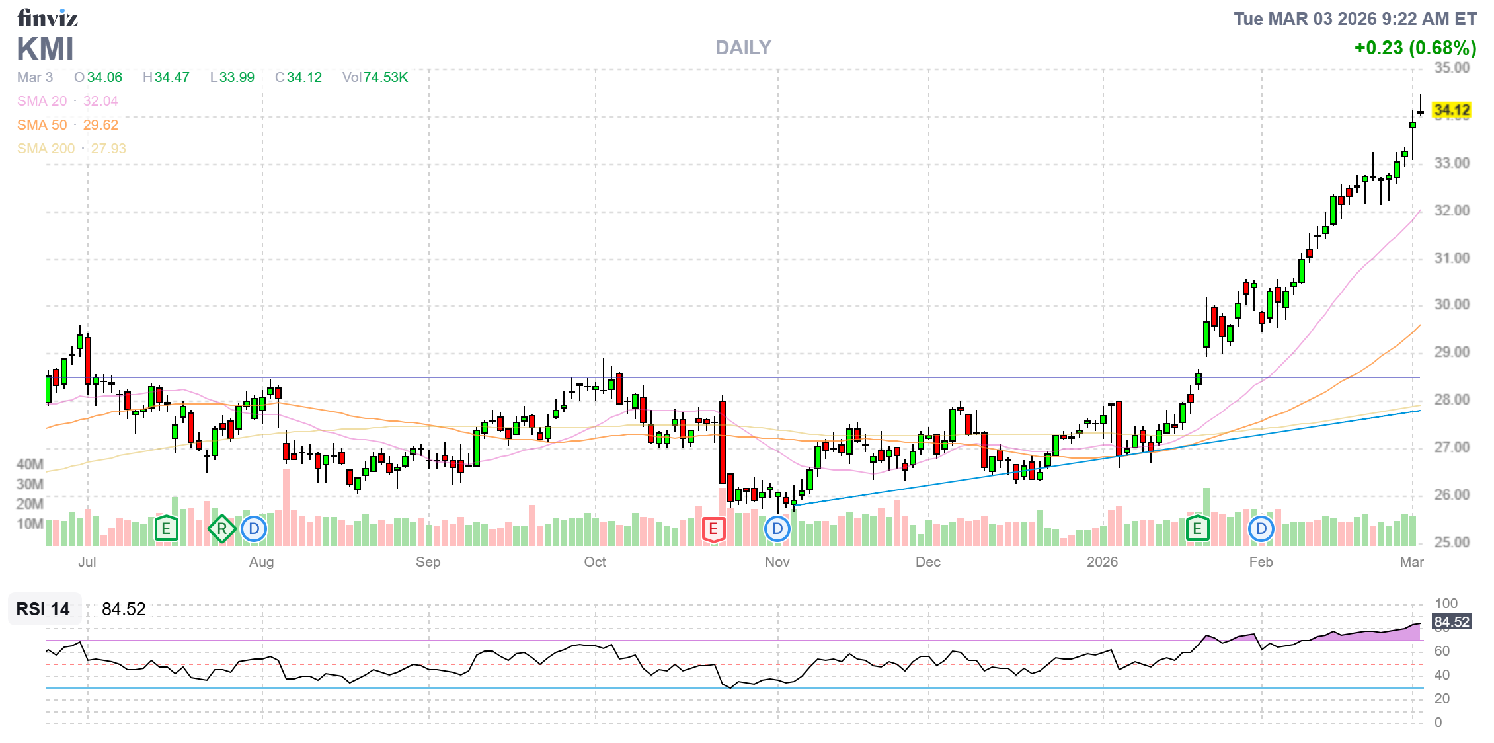Click the Nov label on the date axis
The width and height of the screenshot is (1494, 743).
(x=777, y=562)
